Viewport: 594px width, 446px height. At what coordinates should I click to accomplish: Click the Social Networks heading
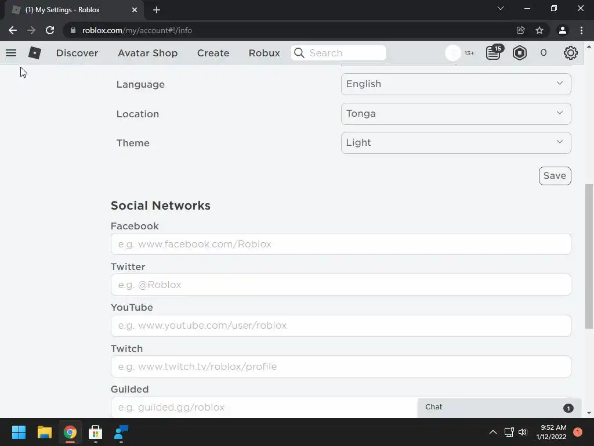(161, 206)
